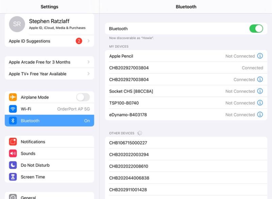Tap the General settings row
272x199 pixels.
pos(49,196)
